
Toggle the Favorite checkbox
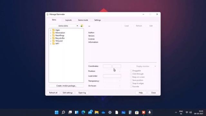(131, 86)
